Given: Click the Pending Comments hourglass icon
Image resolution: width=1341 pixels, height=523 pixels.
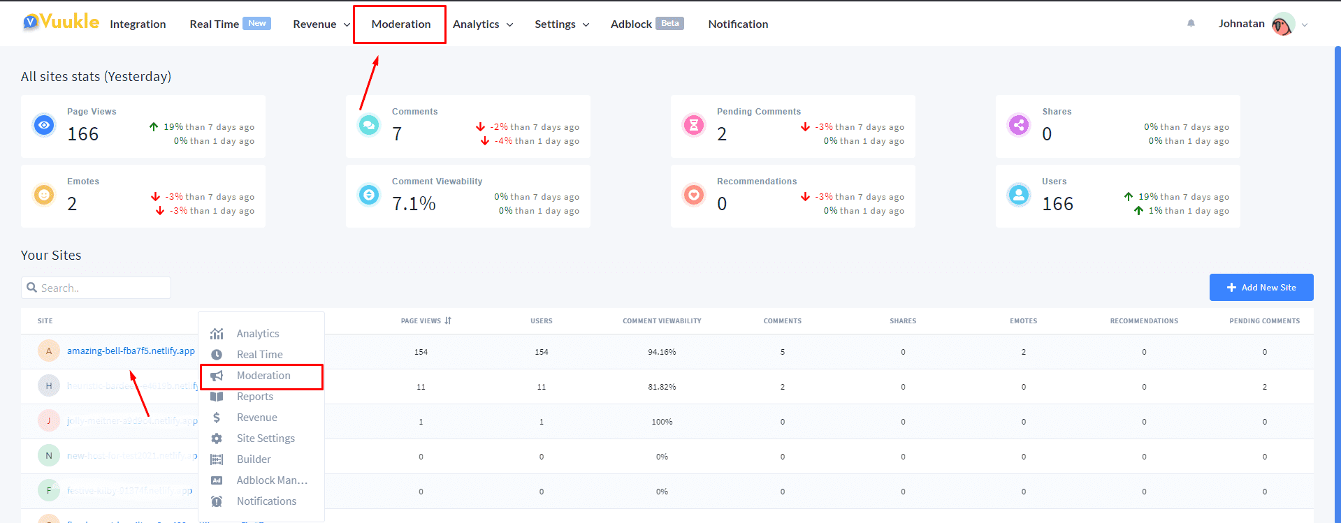Looking at the screenshot, I should pyautogui.click(x=694, y=125).
